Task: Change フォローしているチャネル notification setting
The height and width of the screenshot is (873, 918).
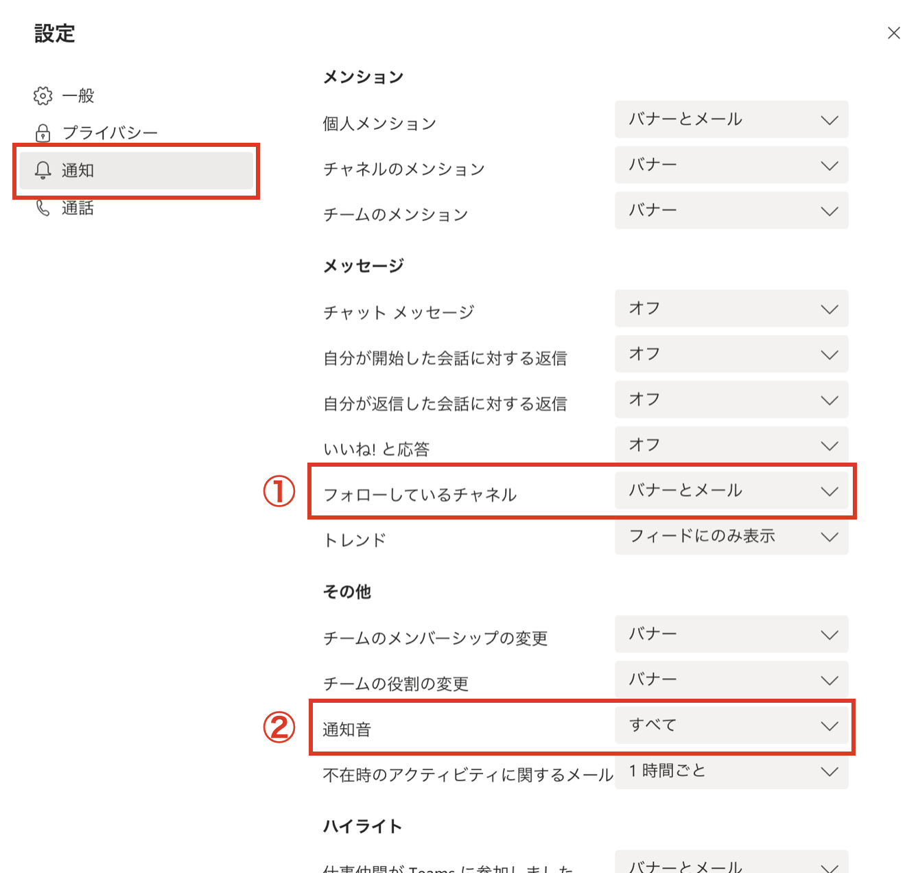Action: (731, 490)
